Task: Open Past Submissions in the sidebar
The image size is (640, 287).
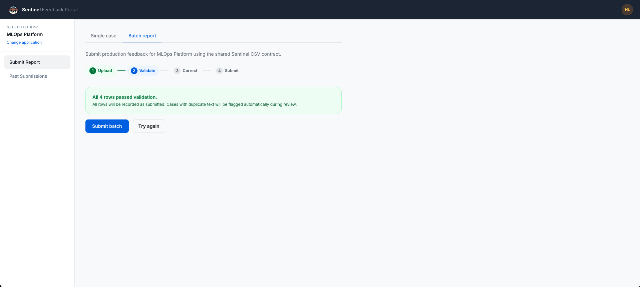Action: [37, 76]
